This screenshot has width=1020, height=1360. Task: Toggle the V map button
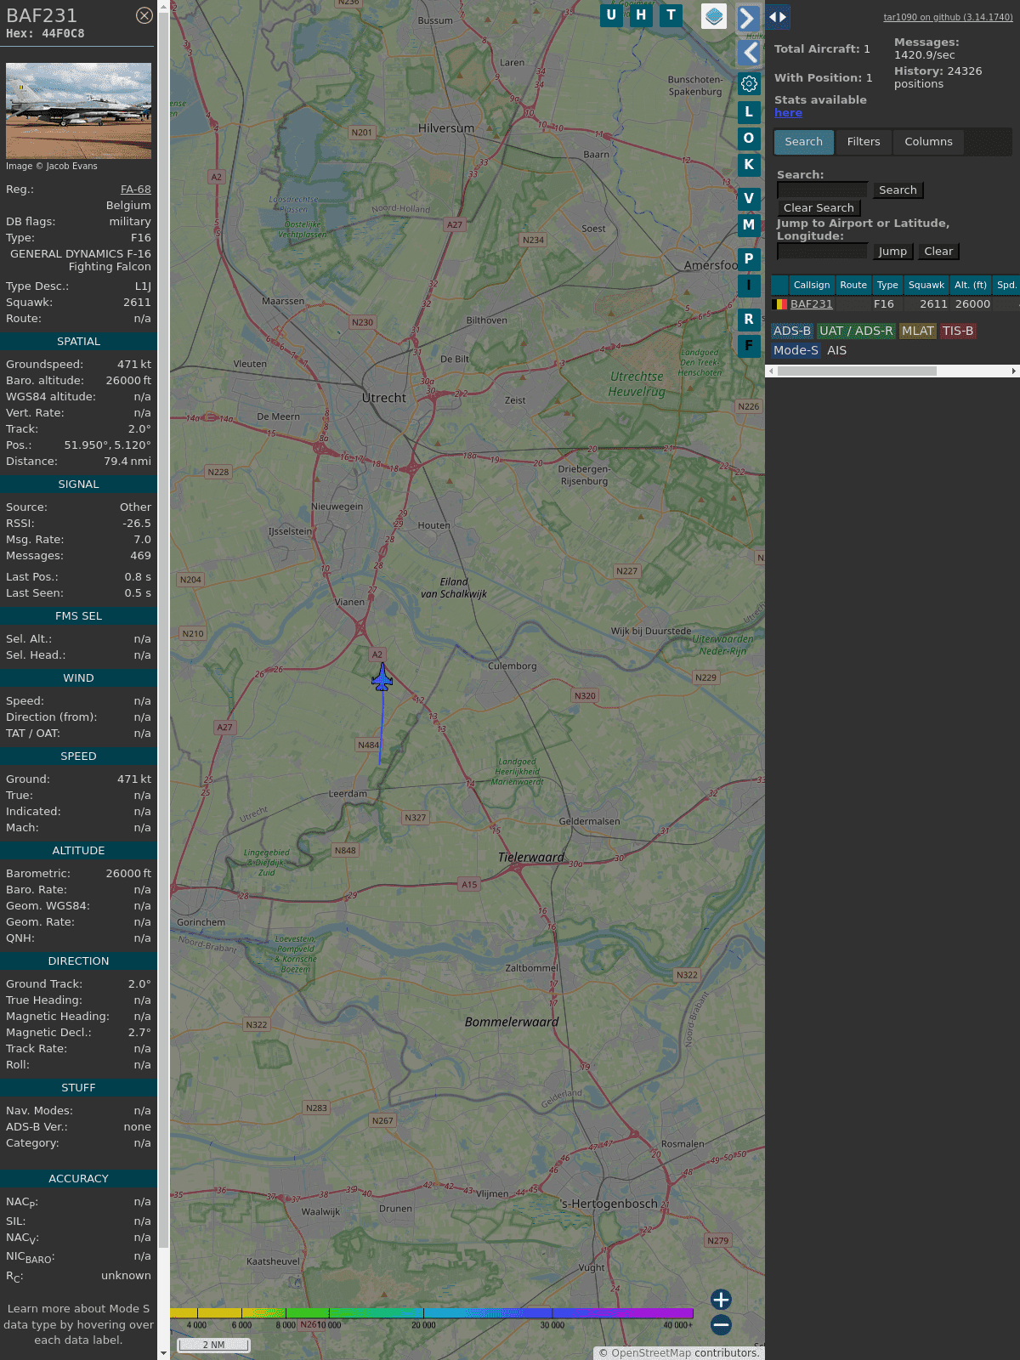(749, 198)
